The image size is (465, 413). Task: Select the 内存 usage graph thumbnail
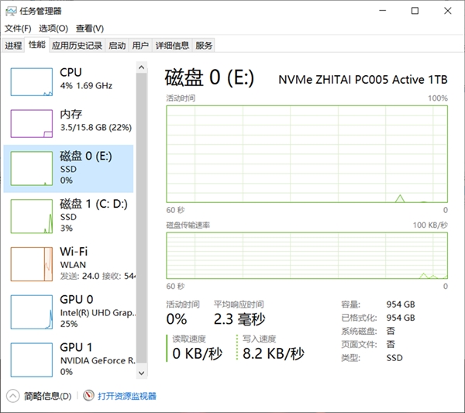tap(32, 124)
